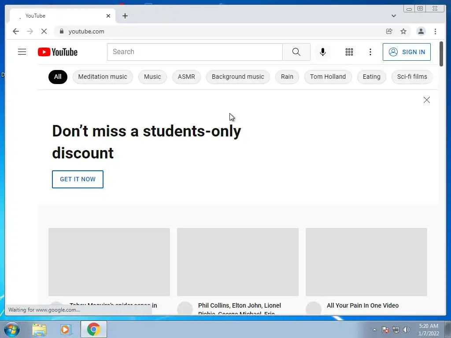Image resolution: width=451 pixels, height=338 pixels.
Task: Select the Eating filter chip
Action: click(x=372, y=77)
